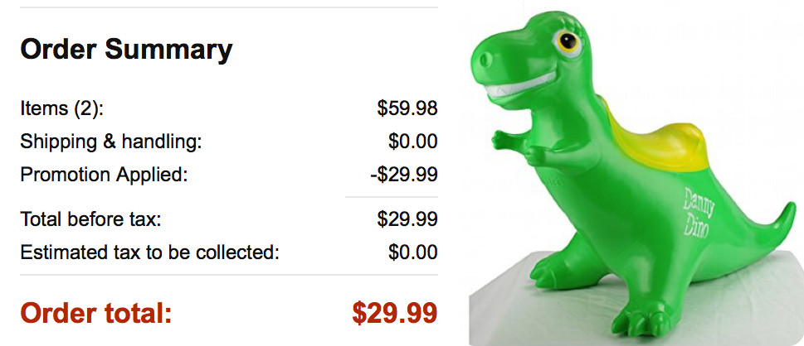Click the Order Summary heading
804x346 pixels.
coord(126,50)
